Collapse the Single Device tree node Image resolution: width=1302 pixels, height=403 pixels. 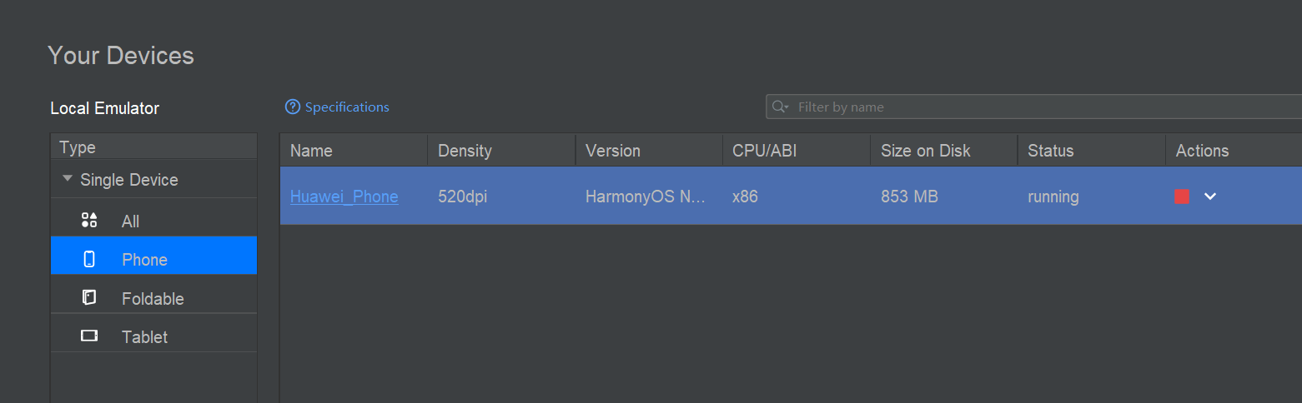pos(67,179)
